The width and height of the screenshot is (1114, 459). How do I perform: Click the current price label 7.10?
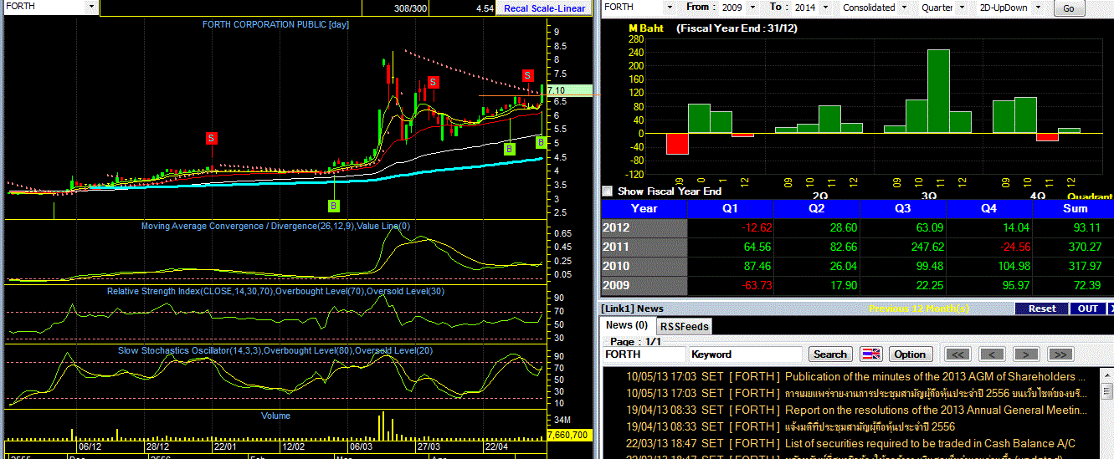[570, 90]
